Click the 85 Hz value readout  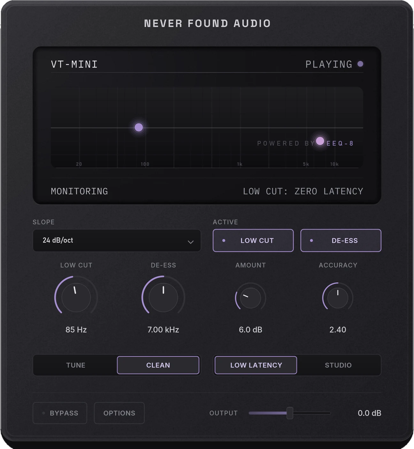[76, 329]
